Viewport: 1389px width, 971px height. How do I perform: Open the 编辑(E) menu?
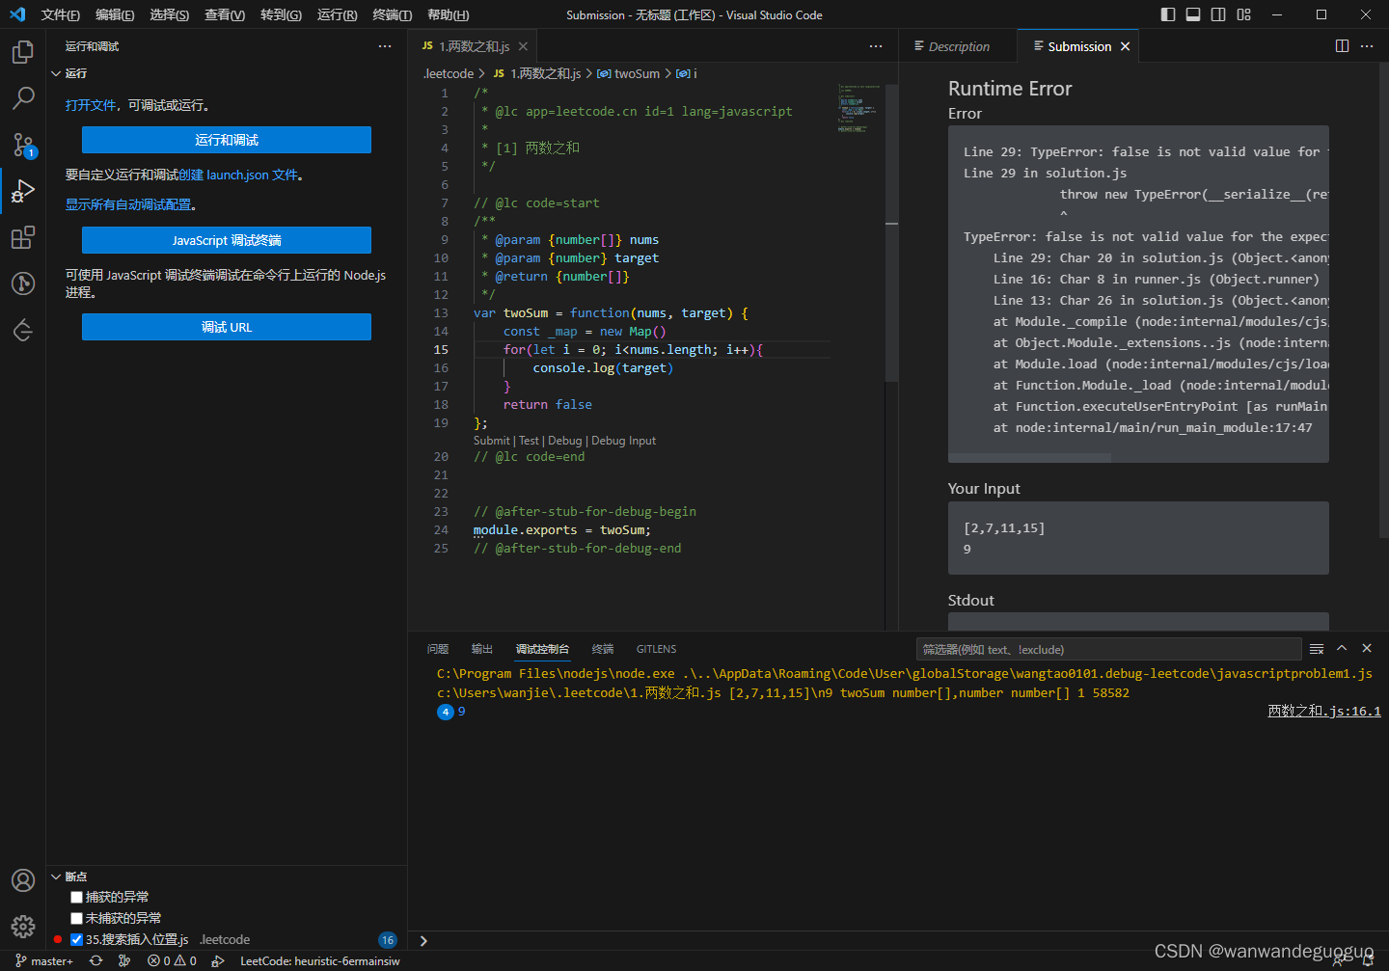click(x=115, y=14)
